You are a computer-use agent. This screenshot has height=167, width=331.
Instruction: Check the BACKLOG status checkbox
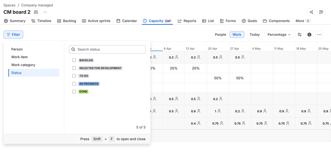coord(74,60)
